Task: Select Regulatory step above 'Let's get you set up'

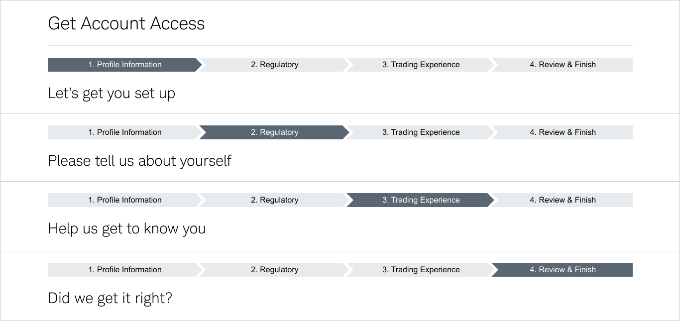Action: click(274, 65)
